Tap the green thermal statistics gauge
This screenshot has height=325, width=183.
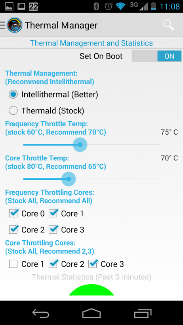pos(91,290)
